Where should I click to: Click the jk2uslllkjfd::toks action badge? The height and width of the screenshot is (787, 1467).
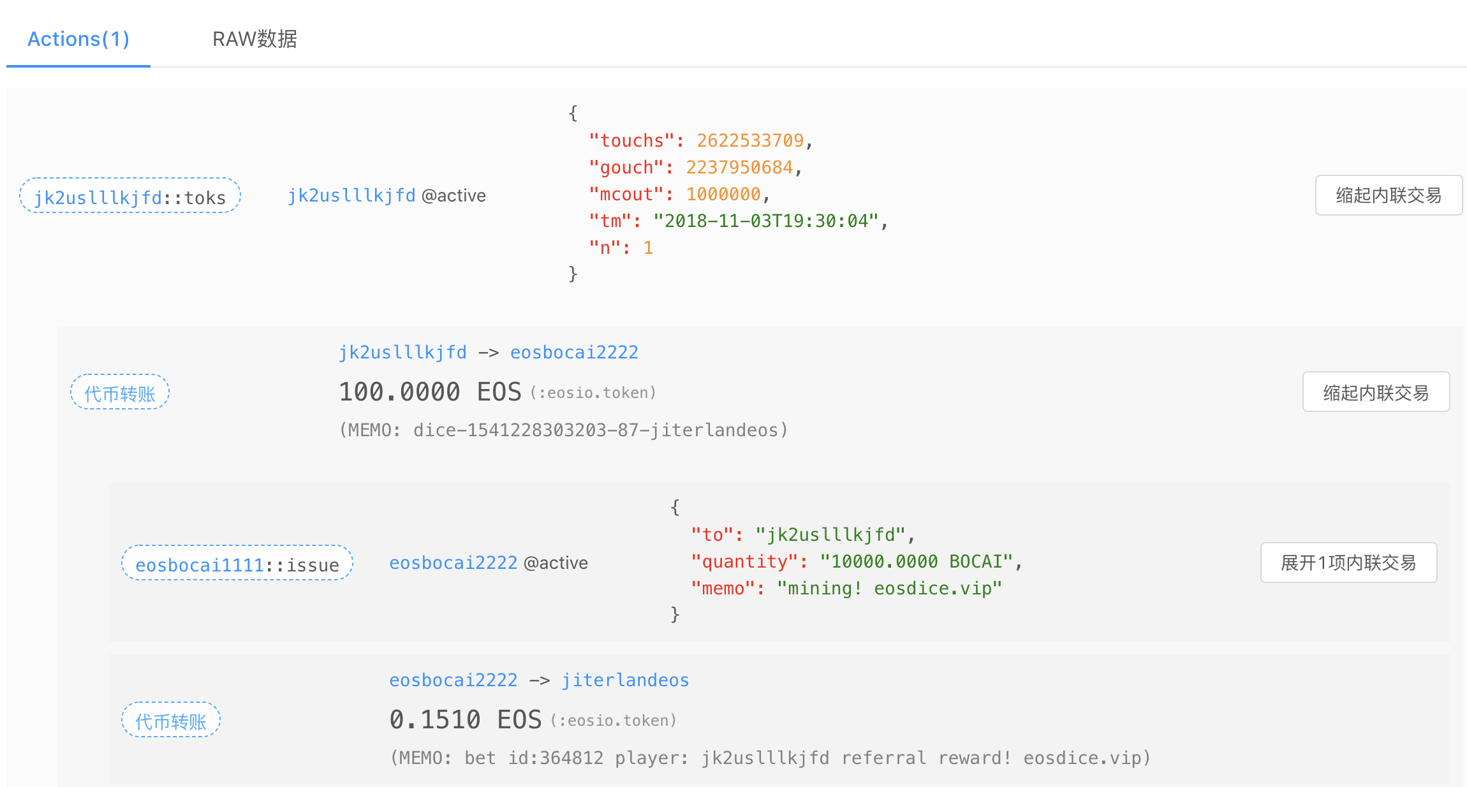coord(130,196)
